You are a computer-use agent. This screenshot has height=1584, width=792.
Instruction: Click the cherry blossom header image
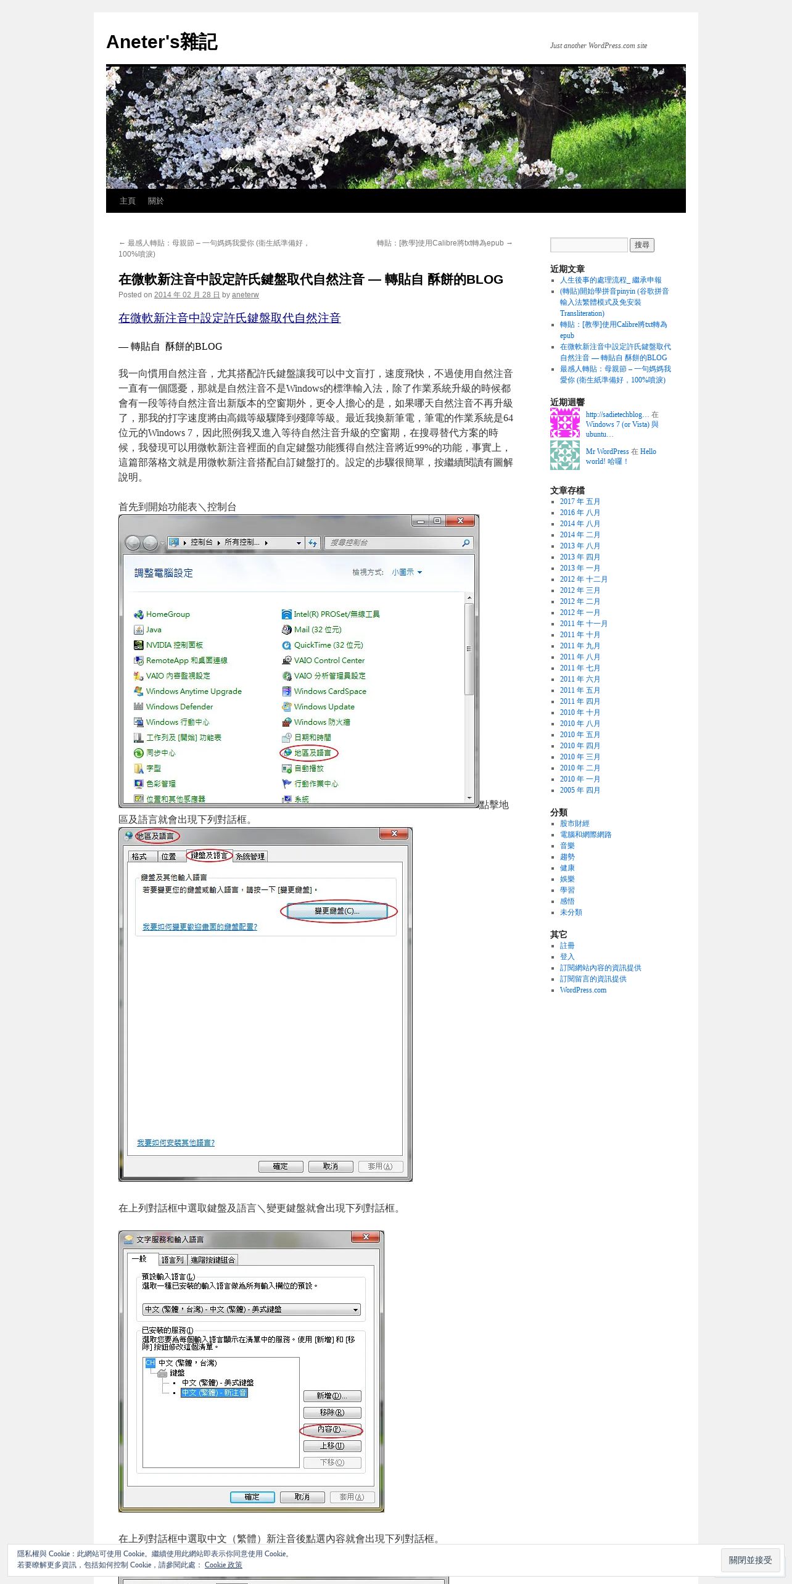click(x=395, y=127)
